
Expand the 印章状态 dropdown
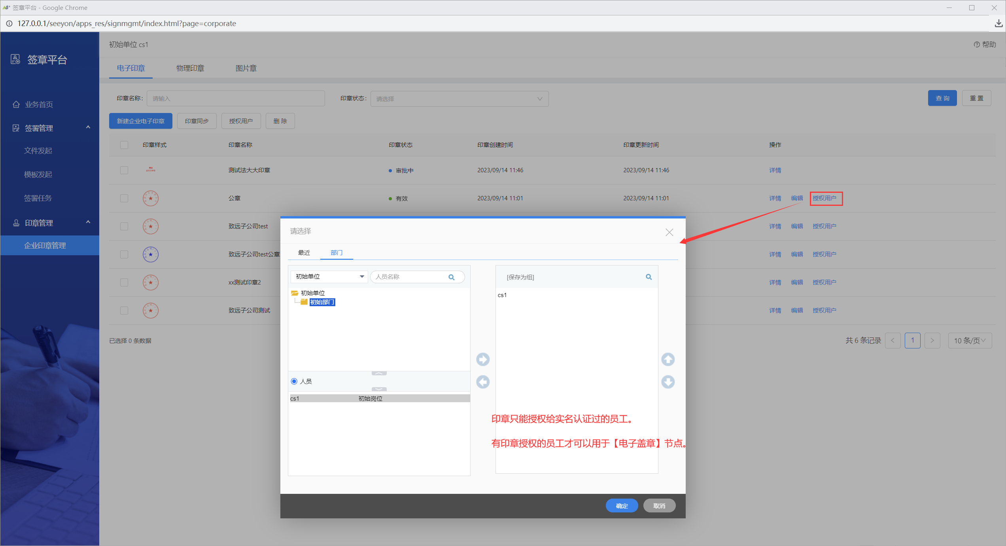pyautogui.click(x=459, y=99)
